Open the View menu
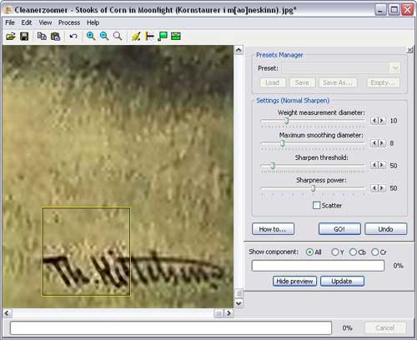This screenshot has width=417, height=340. 45,22
